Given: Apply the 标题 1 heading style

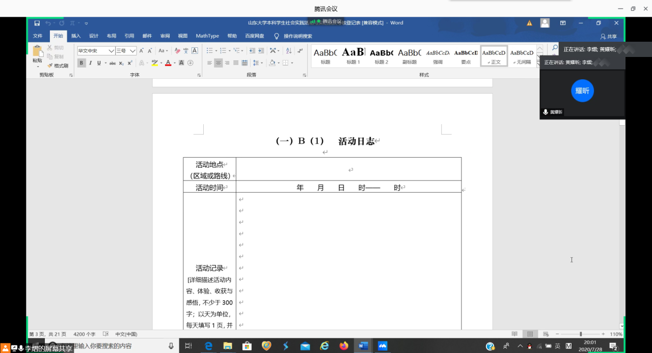Looking at the screenshot, I should pyautogui.click(x=353, y=55).
